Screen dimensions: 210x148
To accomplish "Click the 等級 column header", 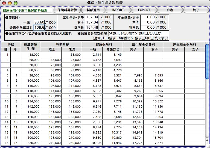I will coord(11,45).
